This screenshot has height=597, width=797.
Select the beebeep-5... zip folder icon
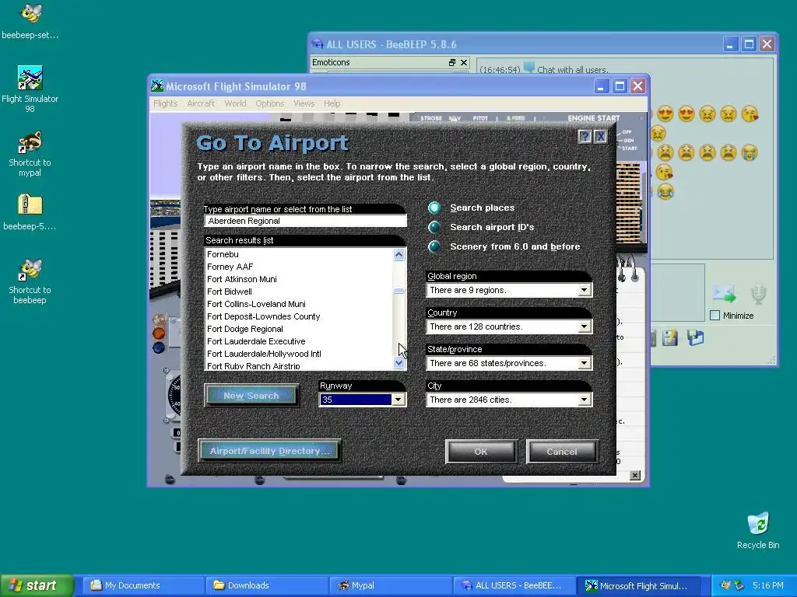[x=30, y=212]
